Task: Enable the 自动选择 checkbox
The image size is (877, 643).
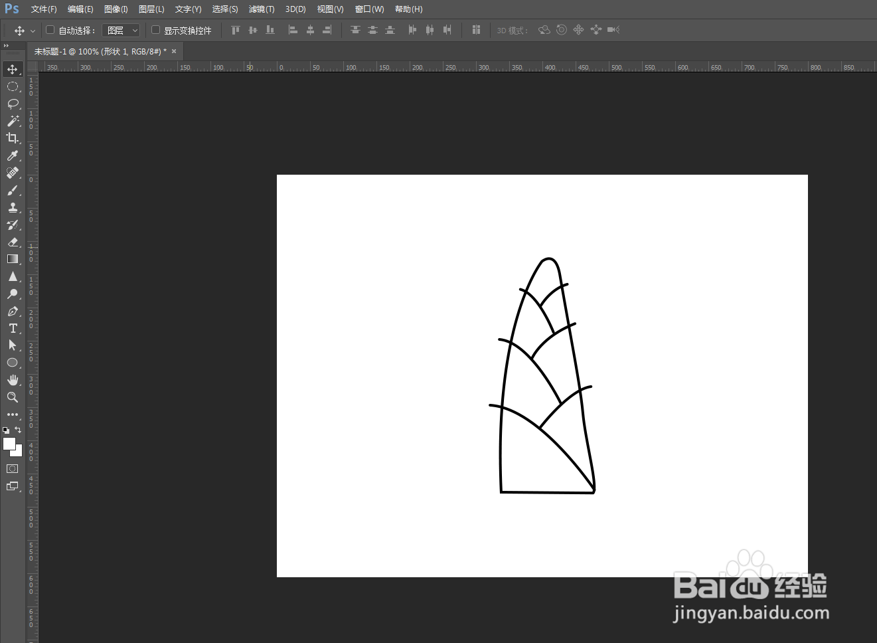Action: [50, 30]
